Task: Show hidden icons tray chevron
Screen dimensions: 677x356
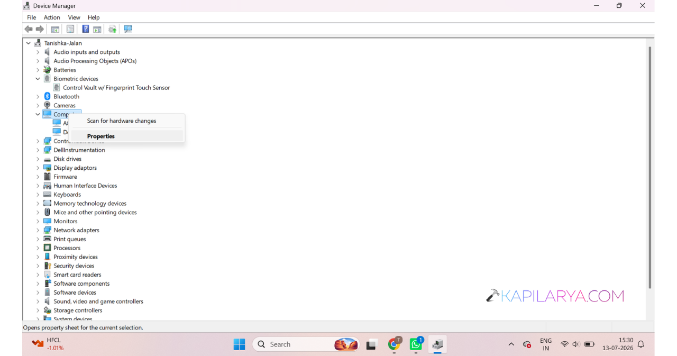Action: pyautogui.click(x=511, y=344)
